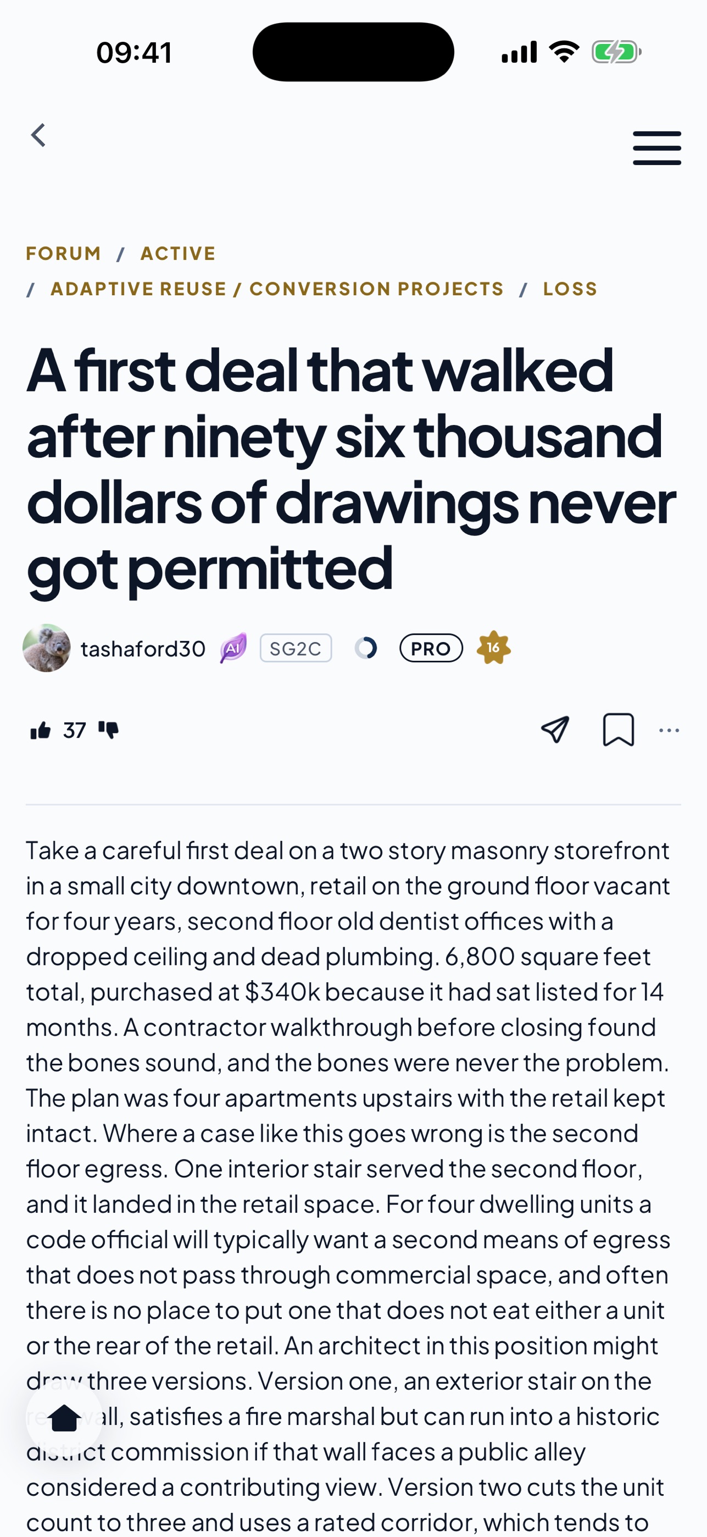The image size is (707, 1537).
Task: Open the hamburger menu
Action: [x=657, y=148]
